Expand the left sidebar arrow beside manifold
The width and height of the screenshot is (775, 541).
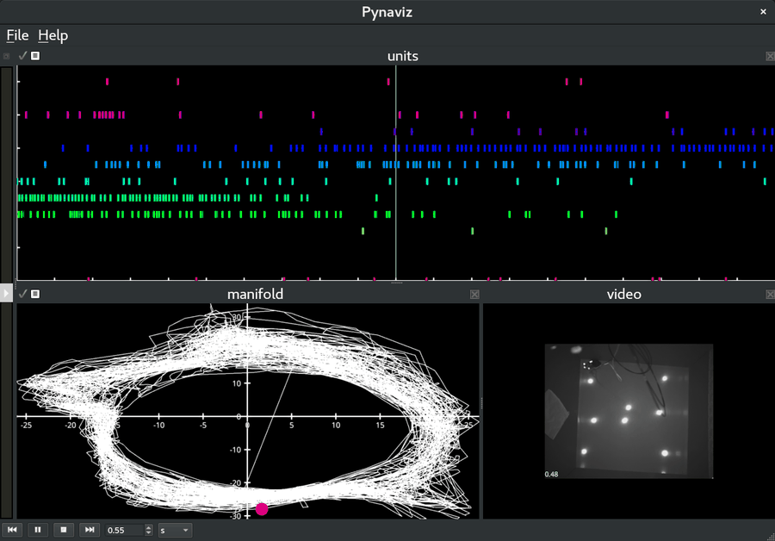tap(6, 294)
